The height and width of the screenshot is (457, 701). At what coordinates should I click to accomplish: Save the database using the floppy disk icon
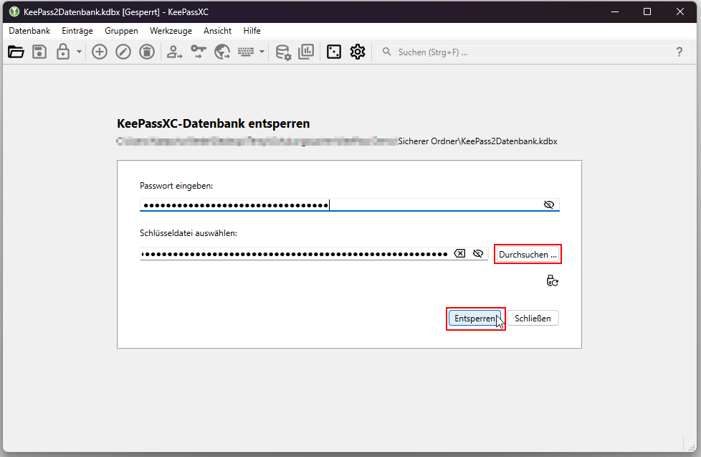click(39, 52)
